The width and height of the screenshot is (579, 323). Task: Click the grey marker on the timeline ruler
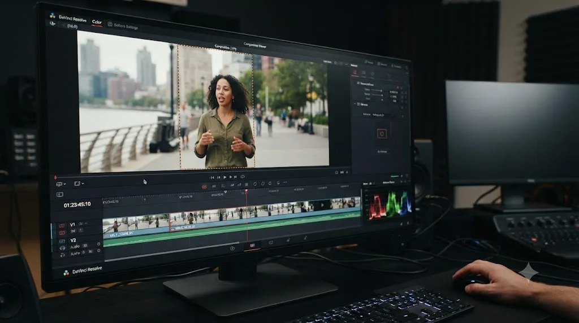tap(225, 192)
